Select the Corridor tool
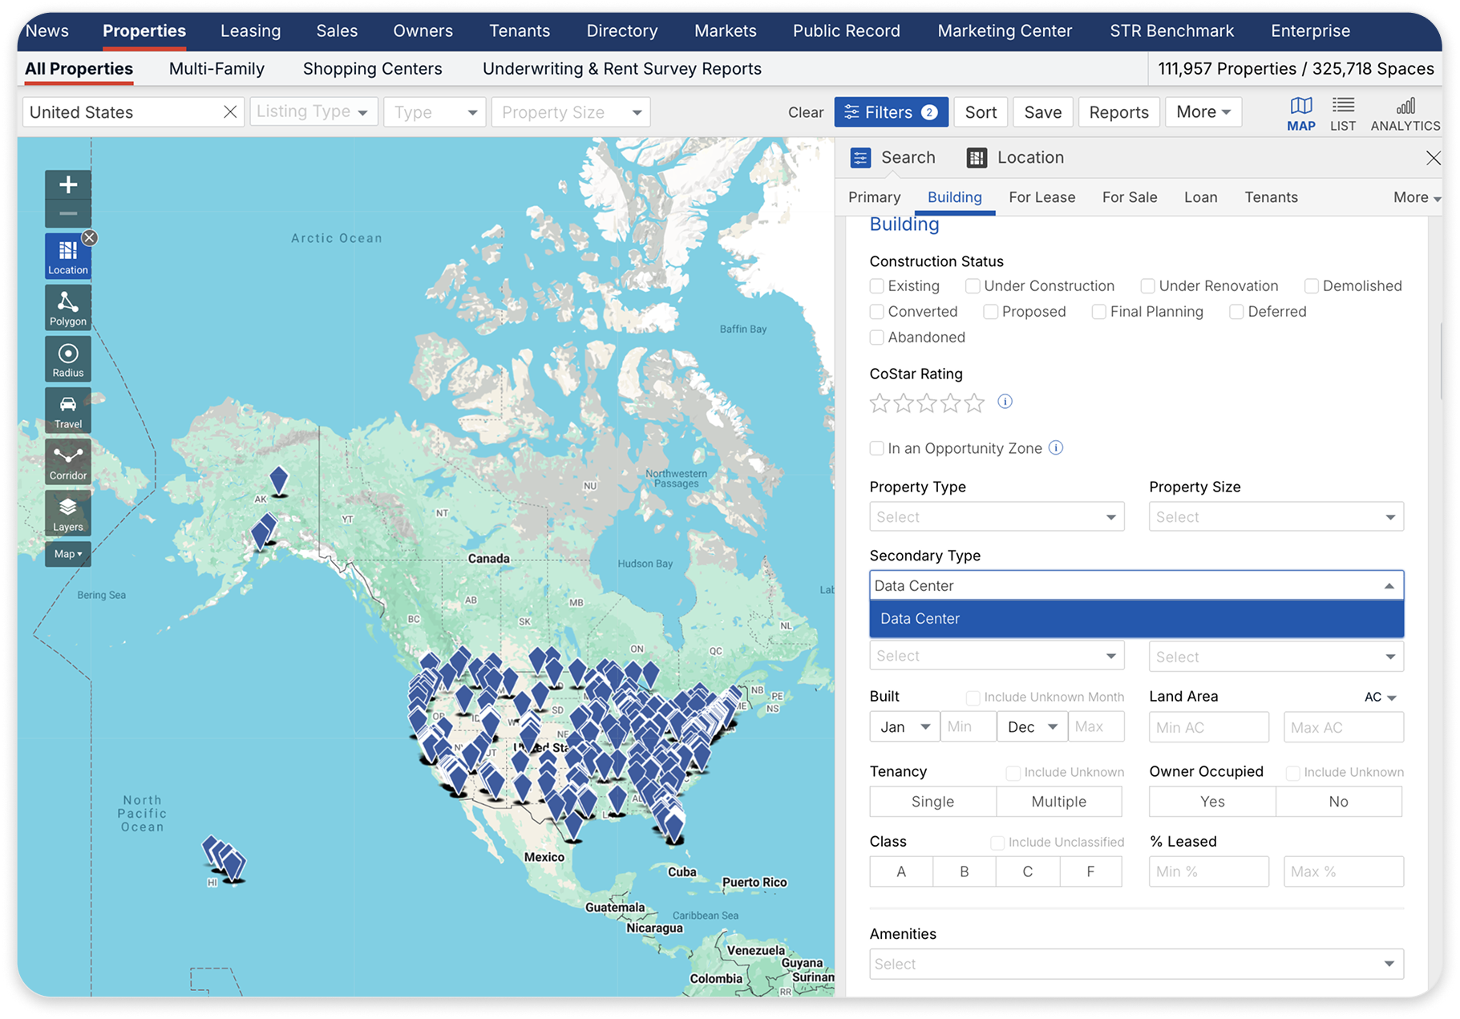This screenshot has width=1460, height=1019. click(67, 461)
